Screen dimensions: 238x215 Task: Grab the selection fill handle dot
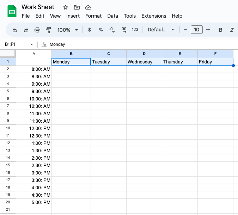[x=233, y=66]
